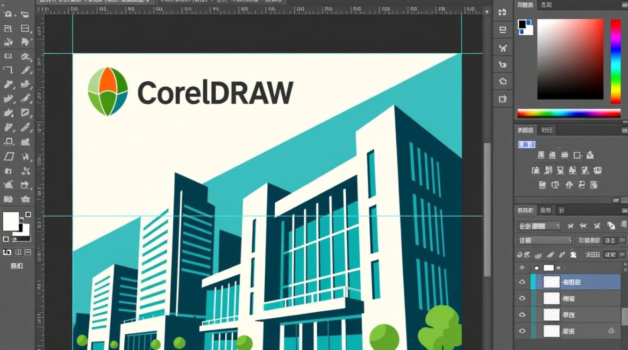Click the crossed-tools icon in the collapsed panel dock
Screen dimensions: 628x350
point(503,47)
